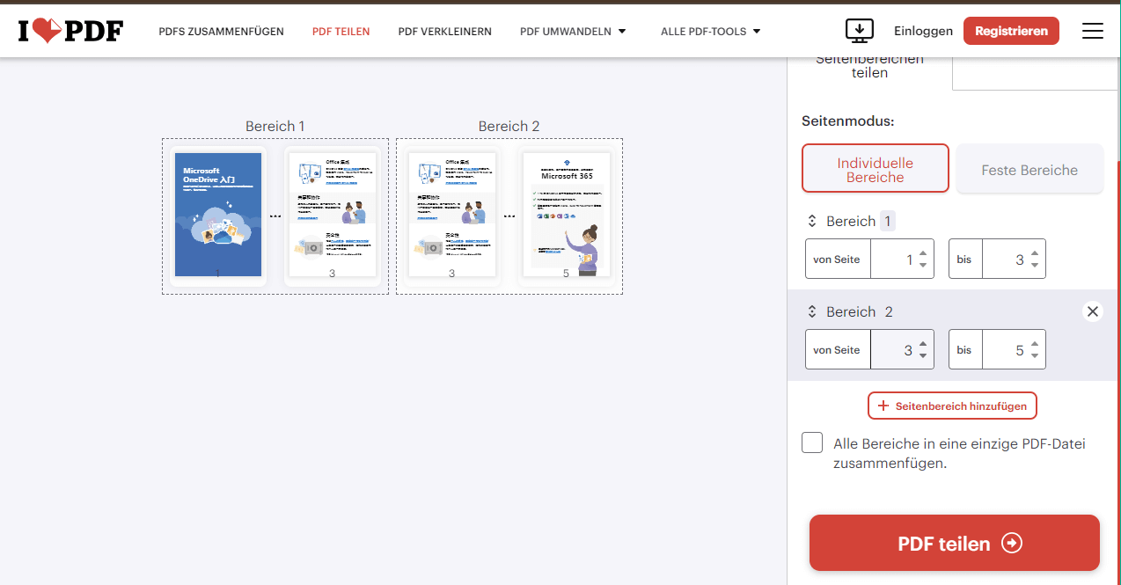Select page 1 thumbnail in Bereich 1

218,216
